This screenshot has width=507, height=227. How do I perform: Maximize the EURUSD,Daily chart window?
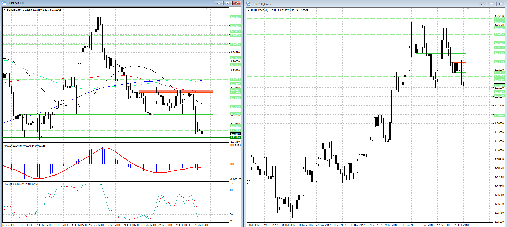(x=492, y=4)
